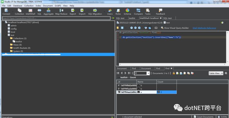The height and width of the screenshot is (118, 229).
Task: Open page size dropdown showing 50
Action: [x=149, y=73]
